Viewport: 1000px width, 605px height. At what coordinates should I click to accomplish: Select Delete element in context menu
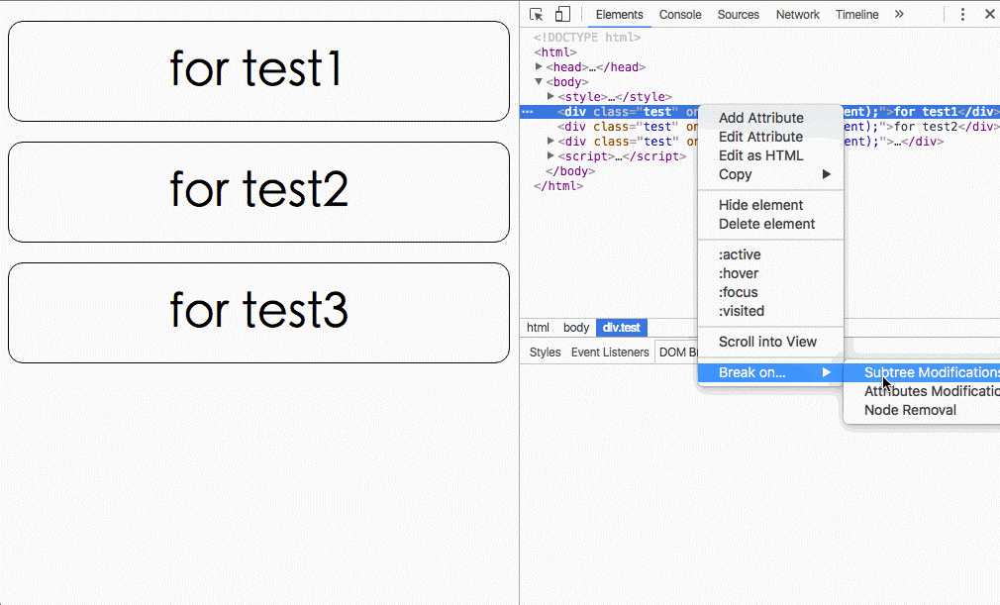[766, 224]
